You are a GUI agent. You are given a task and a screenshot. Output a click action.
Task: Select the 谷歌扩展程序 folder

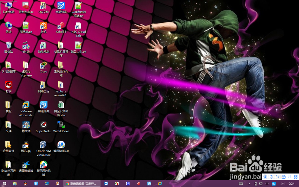tap(61, 49)
